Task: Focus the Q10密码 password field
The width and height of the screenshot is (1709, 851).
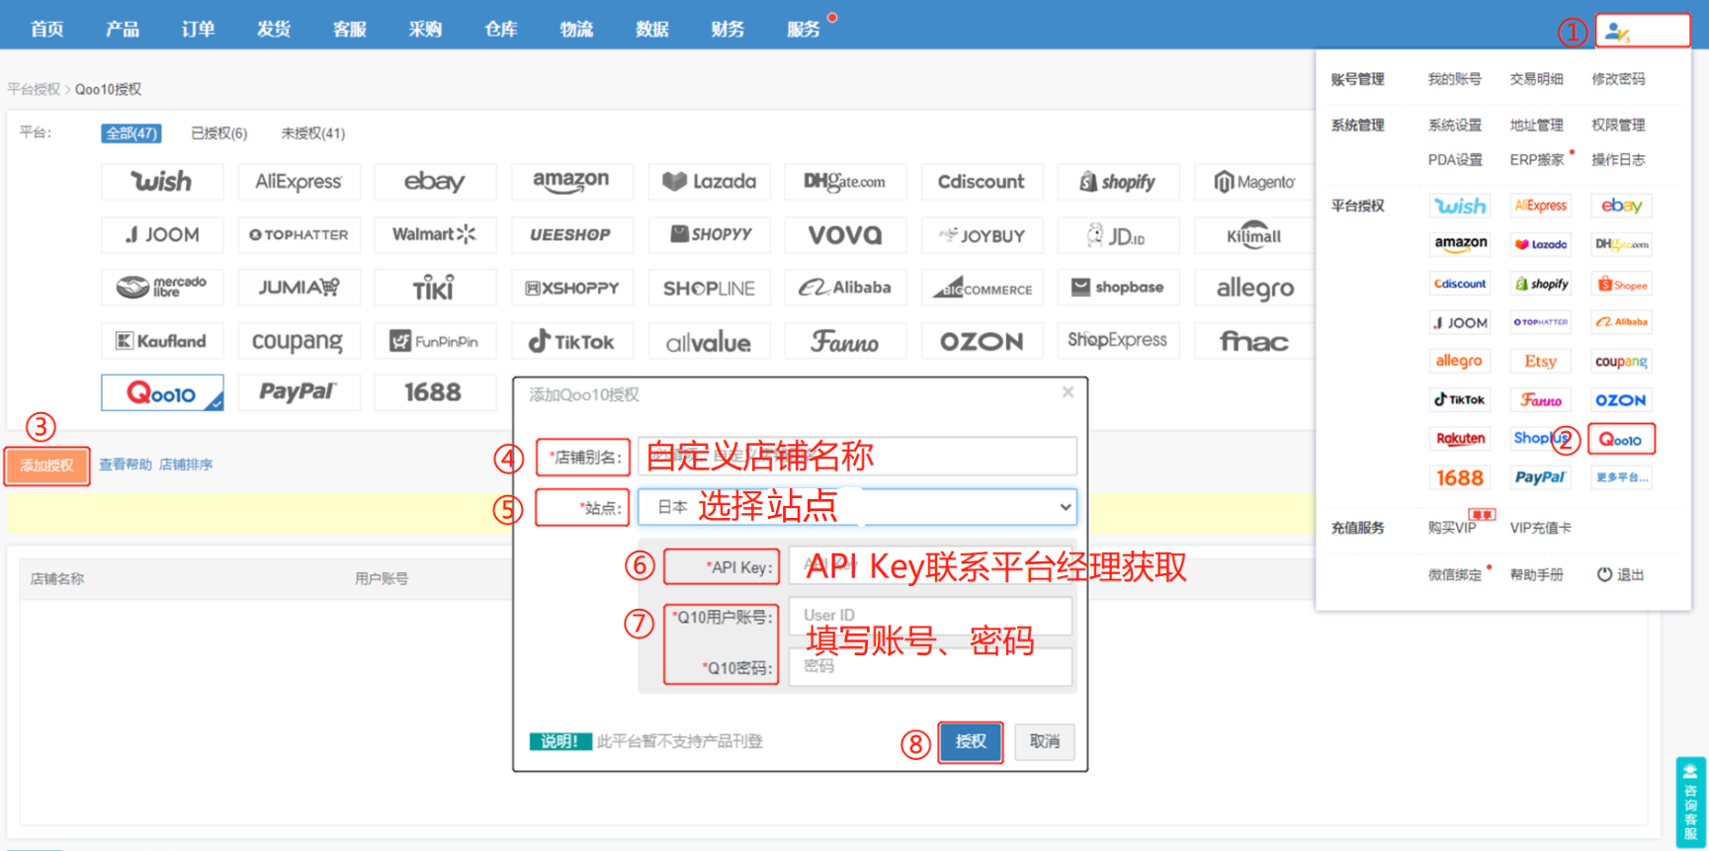Action: [930, 667]
